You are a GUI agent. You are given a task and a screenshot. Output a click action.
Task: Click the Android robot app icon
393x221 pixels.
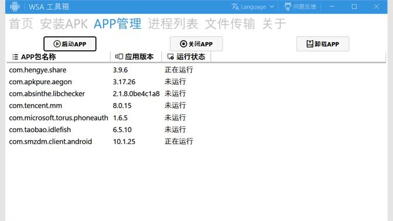[x=15, y=6]
